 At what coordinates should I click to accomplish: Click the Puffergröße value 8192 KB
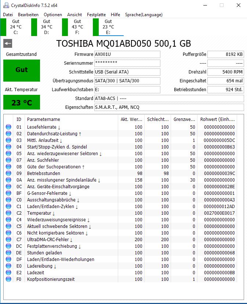point(225,54)
